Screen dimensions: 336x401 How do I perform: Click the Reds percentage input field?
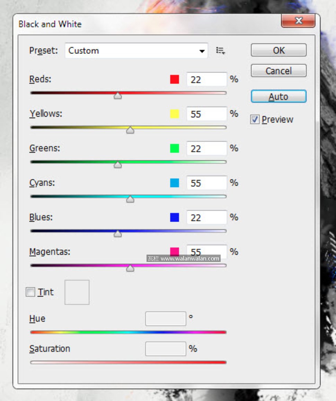coord(206,79)
